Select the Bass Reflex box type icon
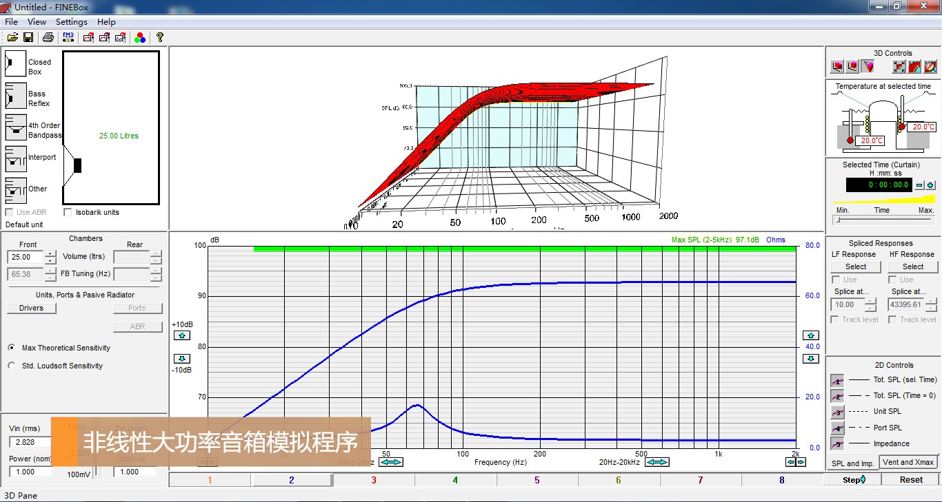 [x=15, y=96]
